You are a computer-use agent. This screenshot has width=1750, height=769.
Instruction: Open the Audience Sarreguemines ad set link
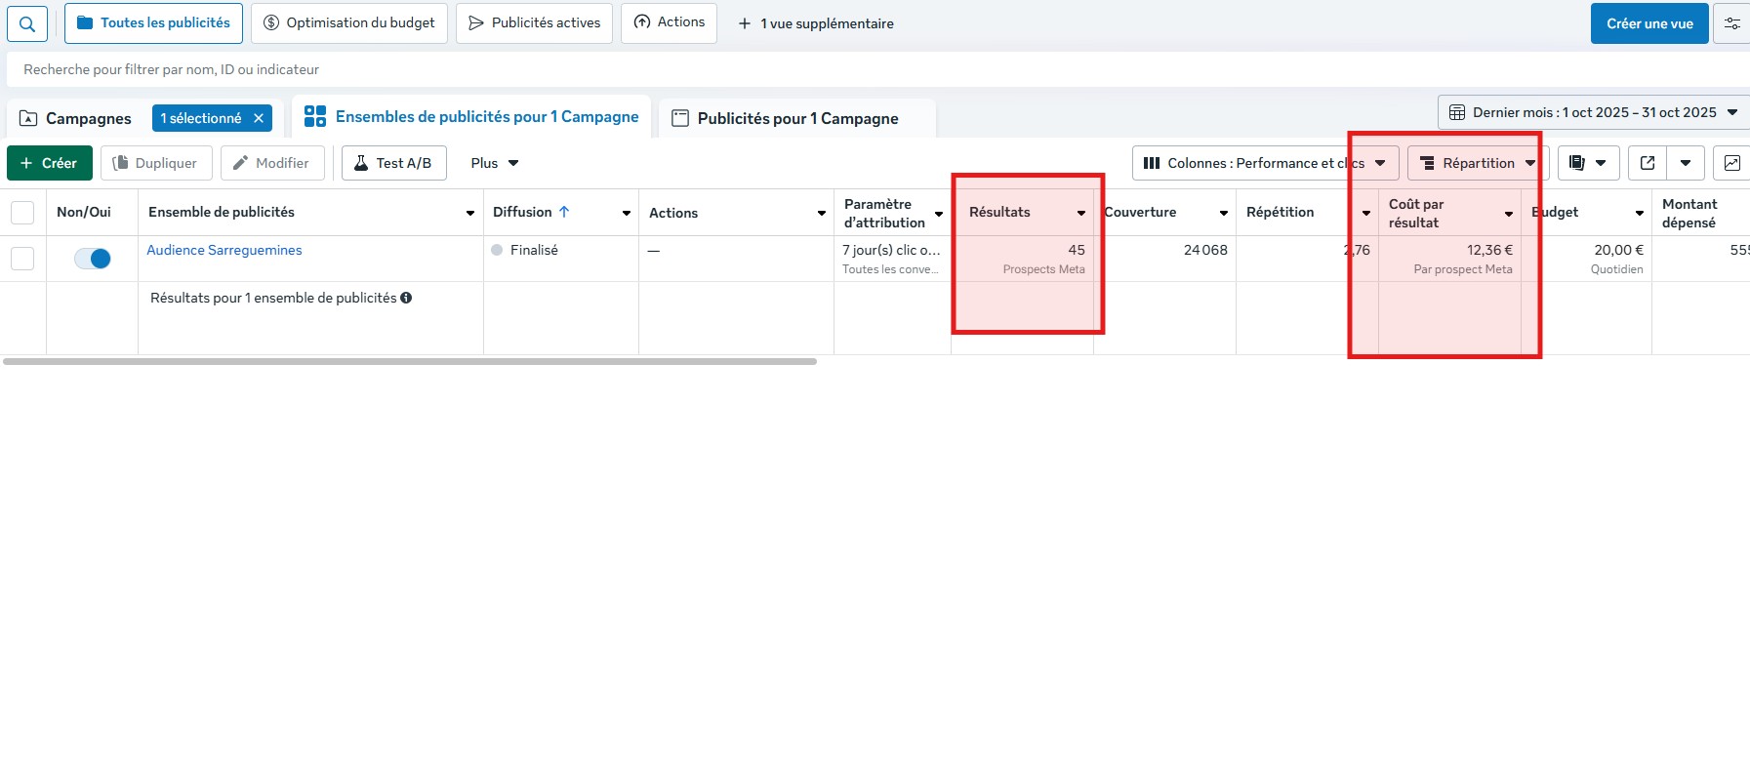tap(224, 250)
